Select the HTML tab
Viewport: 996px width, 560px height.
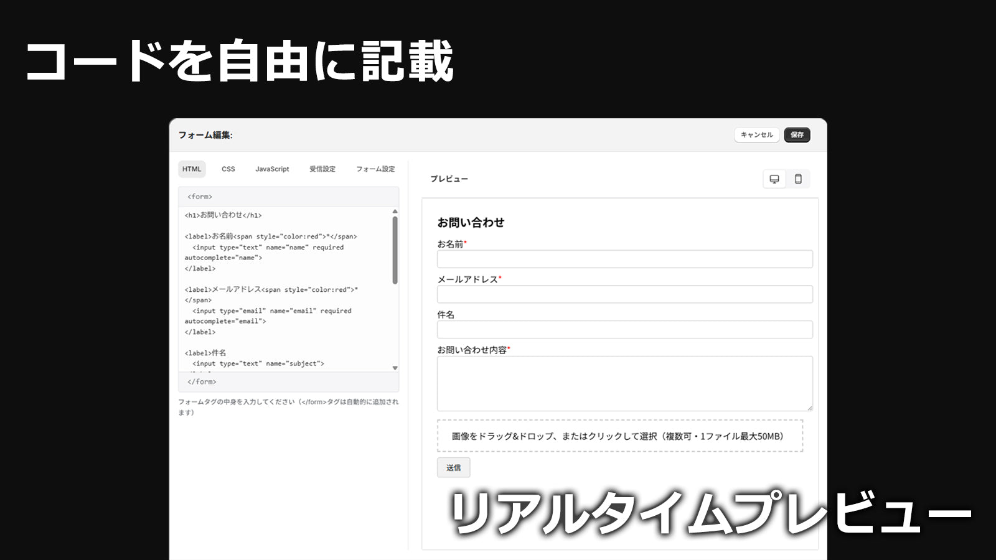pos(191,169)
